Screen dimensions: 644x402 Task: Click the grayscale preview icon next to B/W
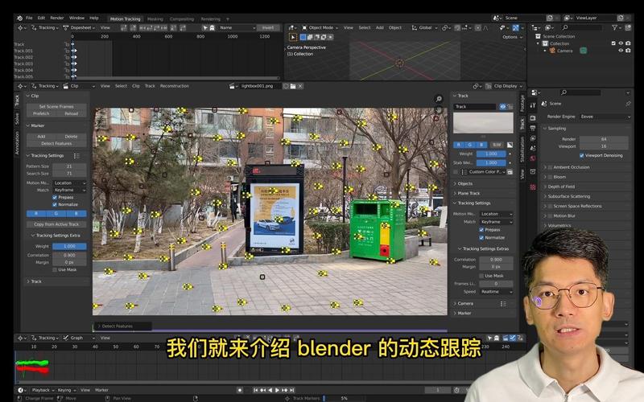point(510,145)
